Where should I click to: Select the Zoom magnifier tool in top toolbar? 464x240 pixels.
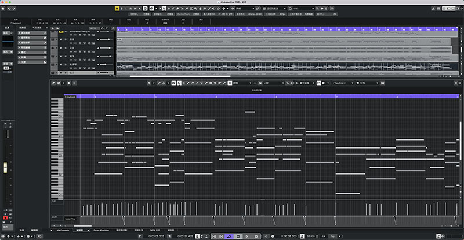click(195, 9)
